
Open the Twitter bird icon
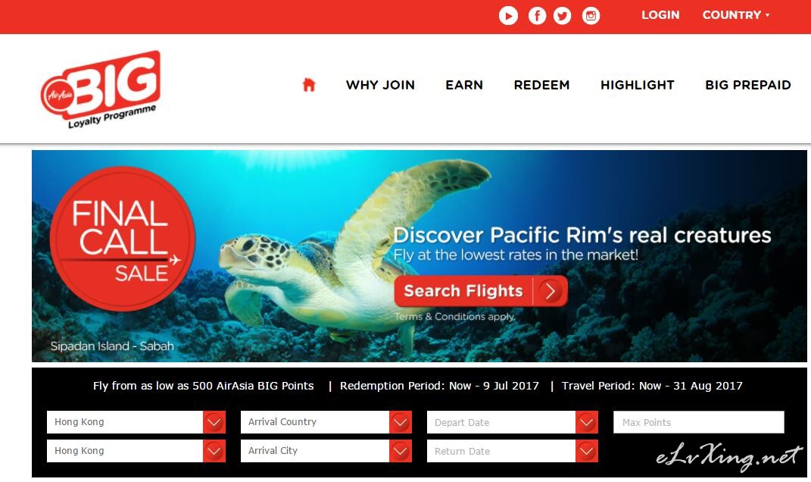tap(562, 15)
